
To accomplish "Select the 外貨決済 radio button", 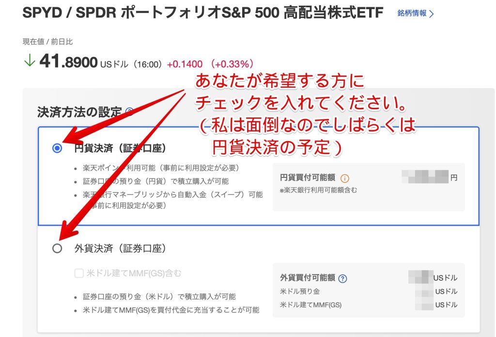I will 57,249.
